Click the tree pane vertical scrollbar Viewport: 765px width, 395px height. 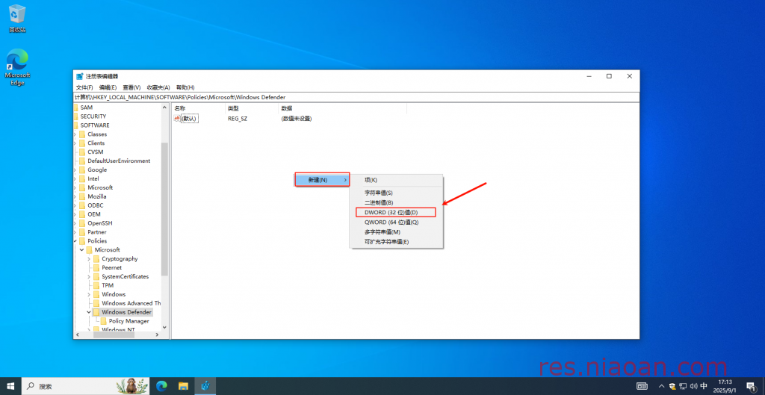(164, 210)
